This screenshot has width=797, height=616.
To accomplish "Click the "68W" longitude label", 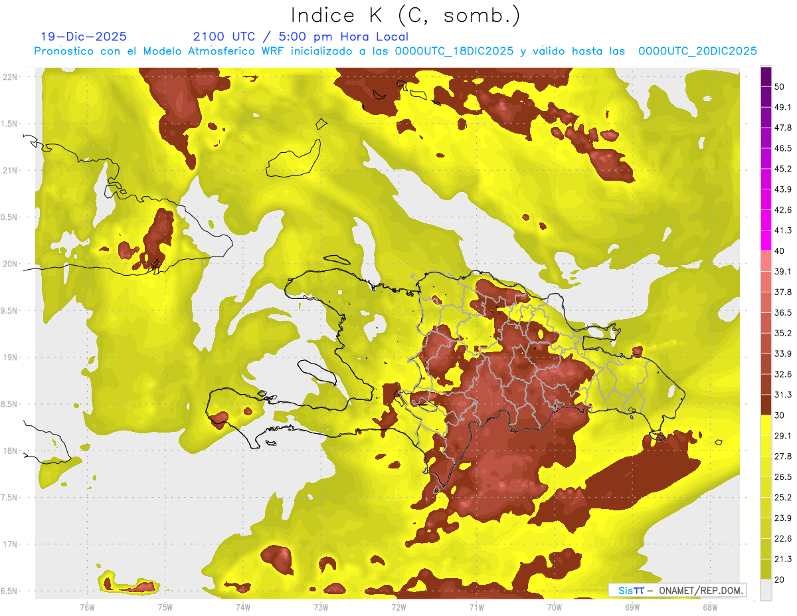I will coord(710,607).
